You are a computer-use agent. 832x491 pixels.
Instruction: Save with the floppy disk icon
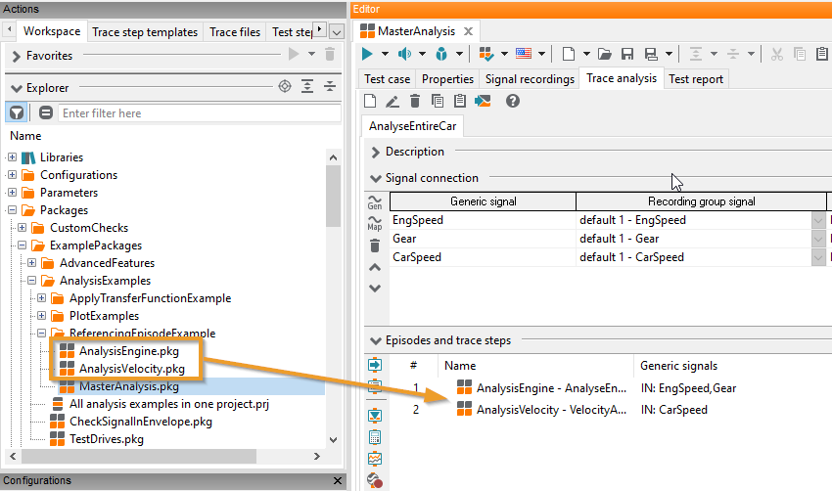(627, 54)
